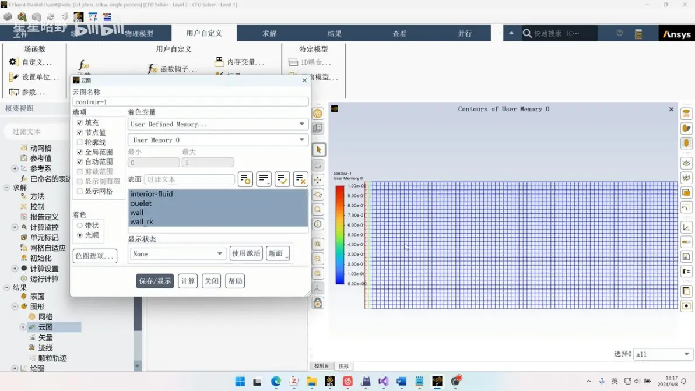This screenshot has height=391, width=695.
Task: Click the lock view icon in graphics toolbar
Action: [x=318, y=303]
